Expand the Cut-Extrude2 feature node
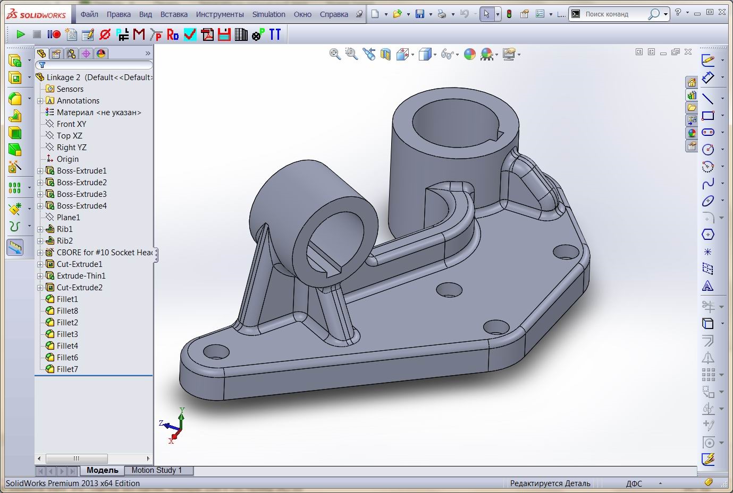The height and width of the screenshot is (493, 733). (x=40, y=288)
